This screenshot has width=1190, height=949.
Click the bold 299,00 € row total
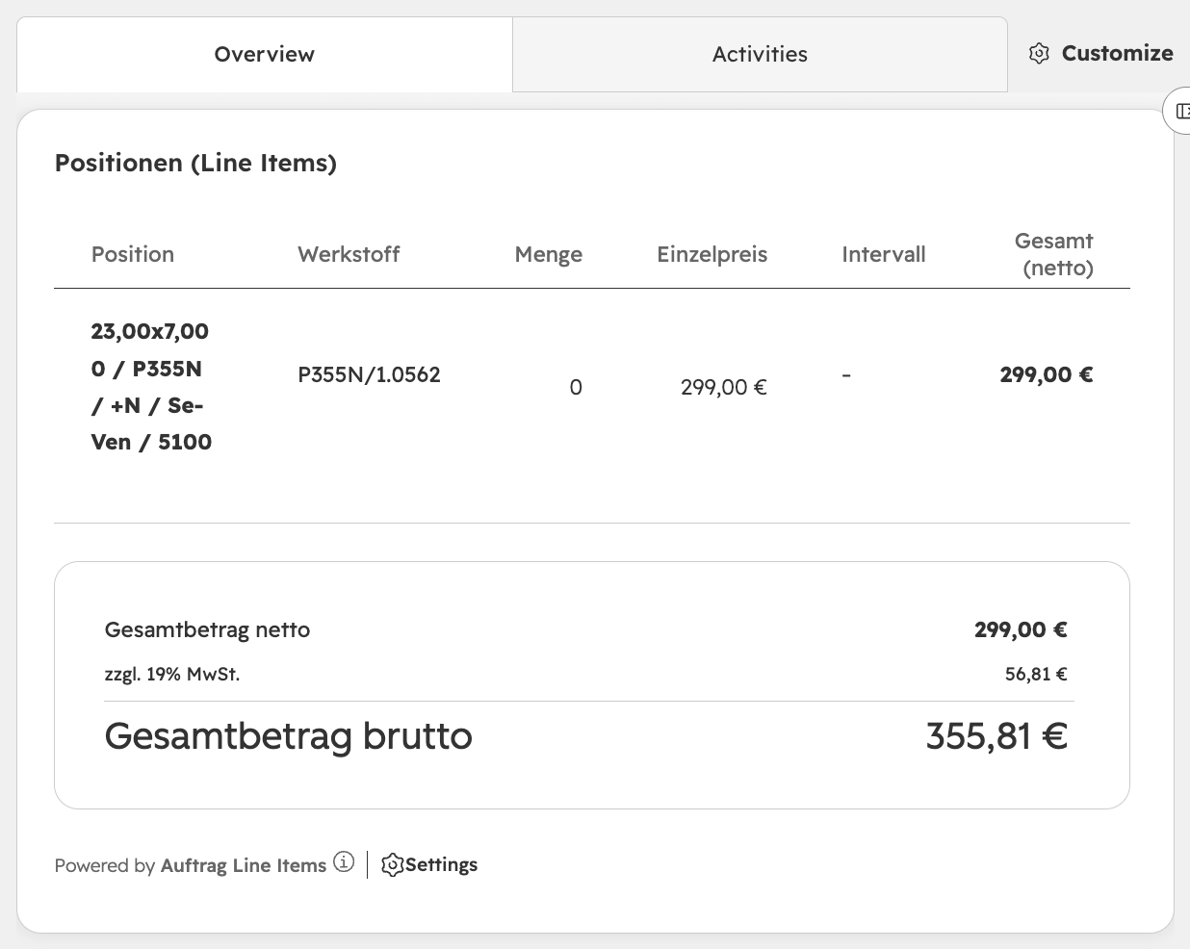click(1047, 374)
